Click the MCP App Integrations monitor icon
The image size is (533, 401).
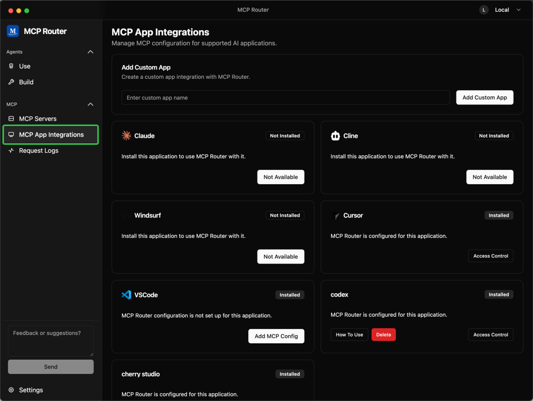(x=11, y=134)
